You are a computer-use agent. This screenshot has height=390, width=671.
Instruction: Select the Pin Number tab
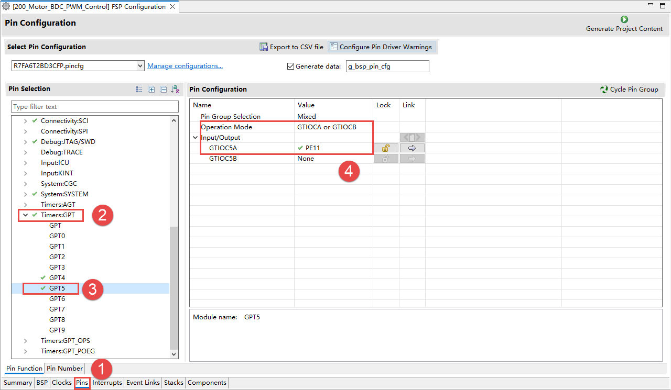click(65, 369)
